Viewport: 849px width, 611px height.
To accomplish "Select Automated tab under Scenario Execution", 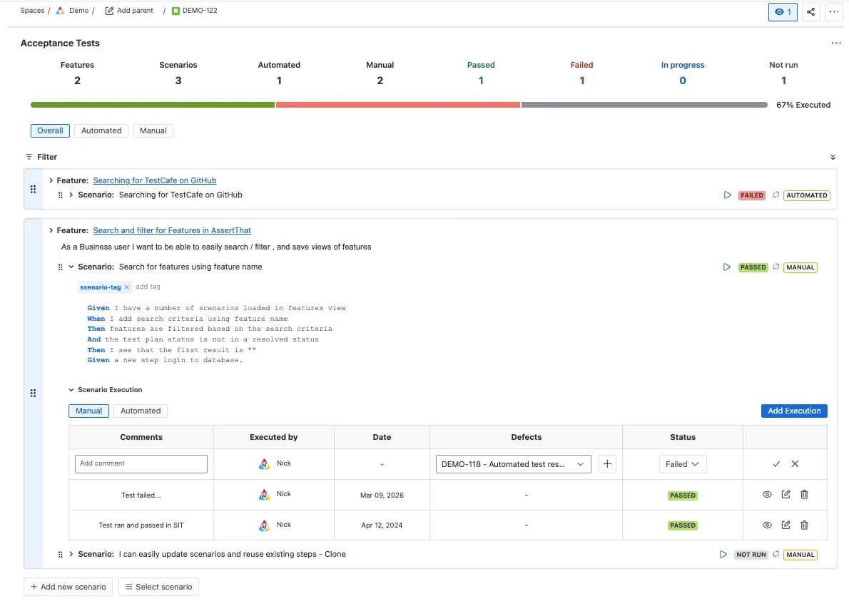I will click(x=141, y=411).
